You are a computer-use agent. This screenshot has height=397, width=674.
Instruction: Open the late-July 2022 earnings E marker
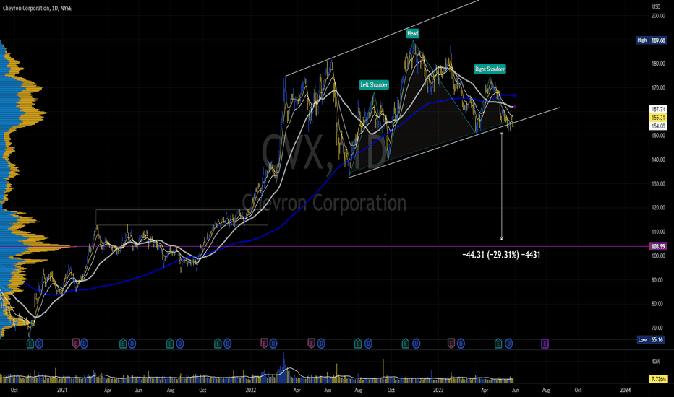(358, 344)
